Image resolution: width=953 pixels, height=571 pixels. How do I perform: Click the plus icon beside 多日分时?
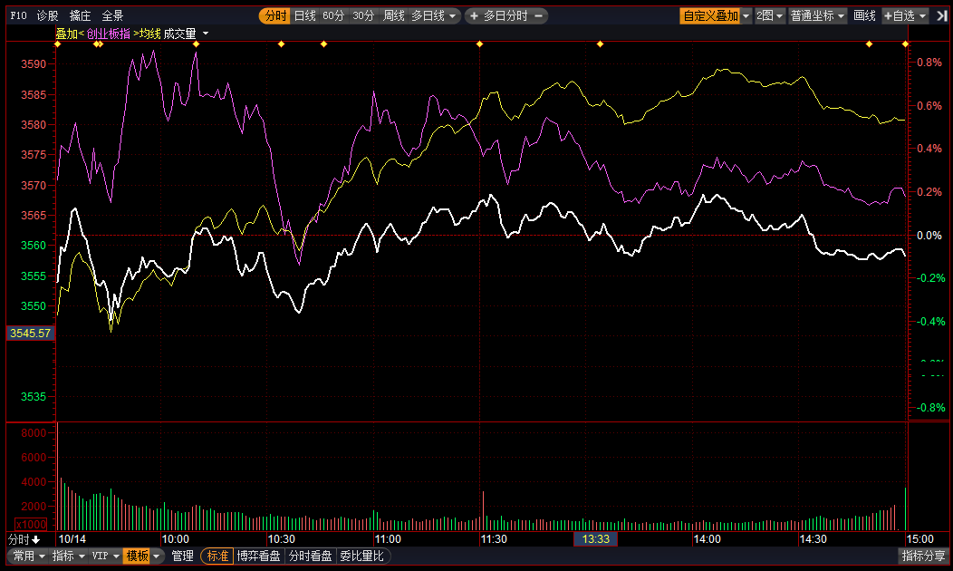click(474, 15)
